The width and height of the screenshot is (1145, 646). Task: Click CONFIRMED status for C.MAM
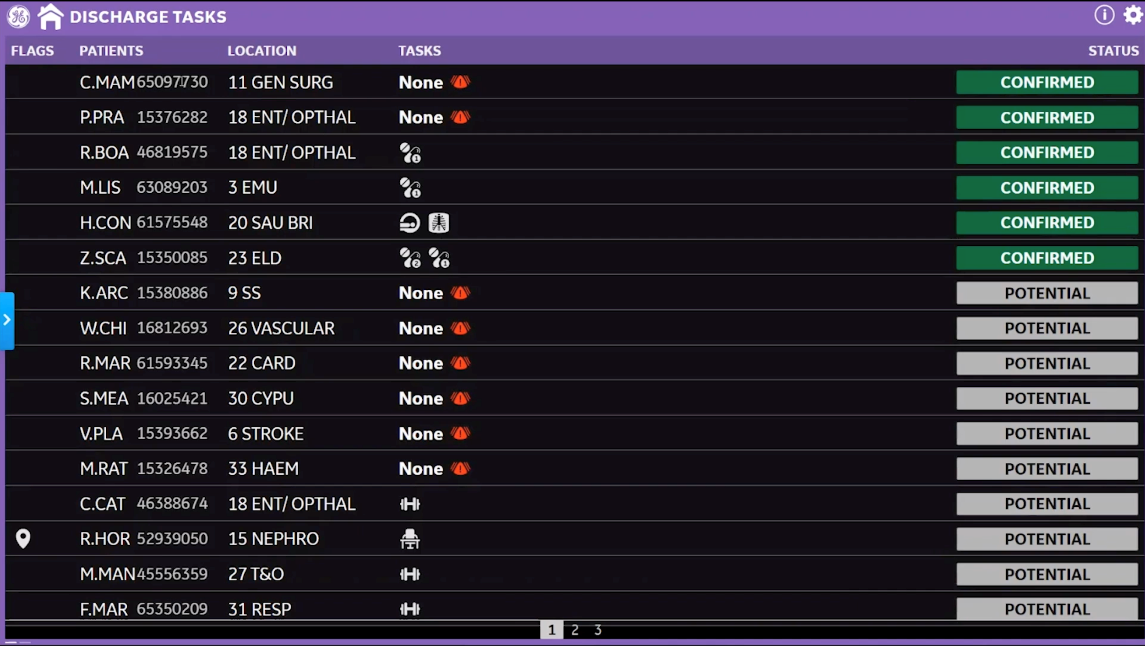1047,82
